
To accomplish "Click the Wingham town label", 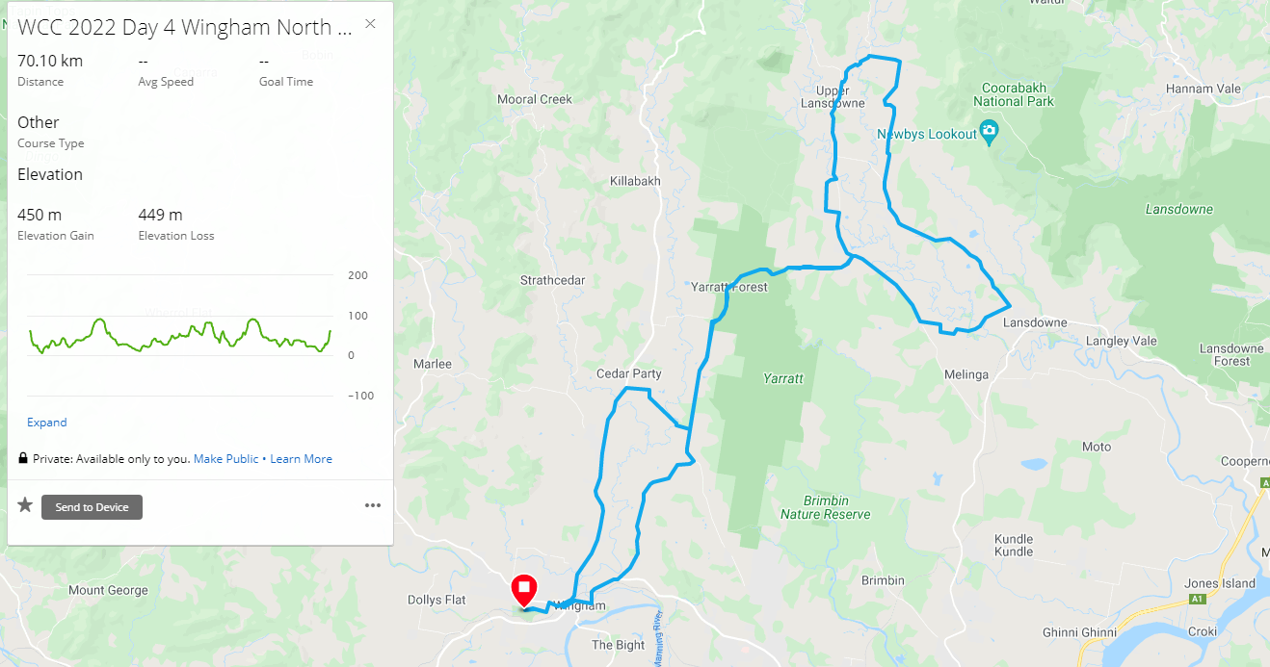I will point(579,605).
